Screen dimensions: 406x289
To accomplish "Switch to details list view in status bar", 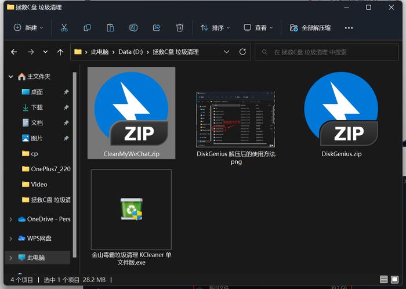I will point(383,279).
